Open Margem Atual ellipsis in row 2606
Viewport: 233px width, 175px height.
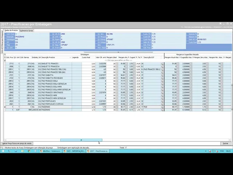pyautogui.click(x=126, y=66)
